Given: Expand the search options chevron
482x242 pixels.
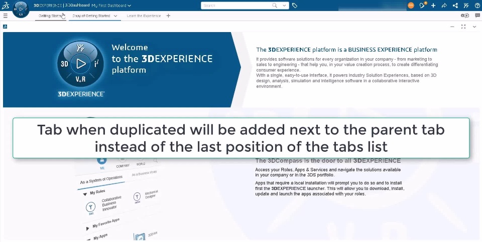Looking at the screenshot, I should 284,6.
